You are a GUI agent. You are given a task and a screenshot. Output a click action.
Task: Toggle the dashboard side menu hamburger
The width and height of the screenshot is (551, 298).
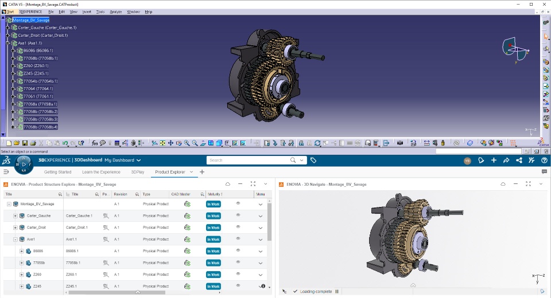point(6,172)
